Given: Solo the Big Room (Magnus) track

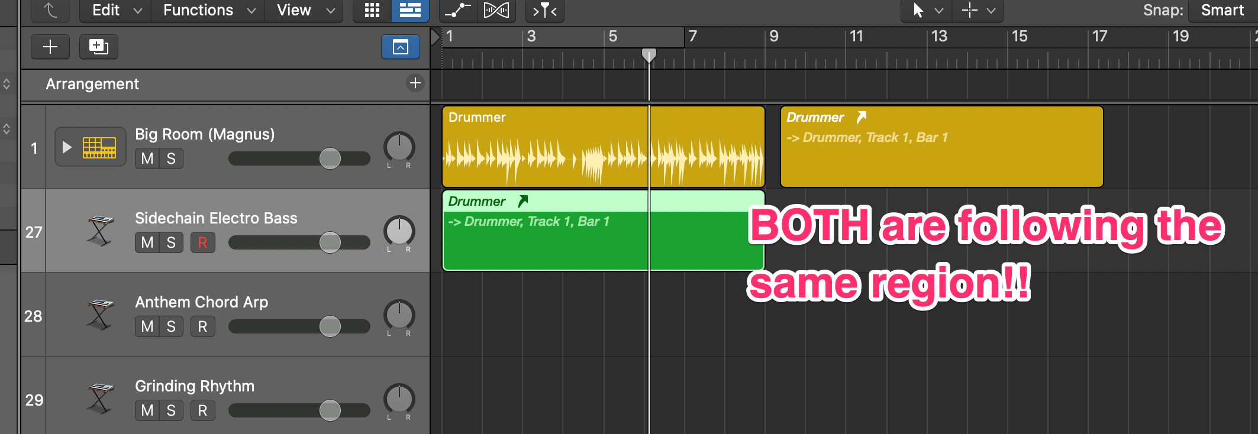Looking at the screenshot, I should point(171,158).
